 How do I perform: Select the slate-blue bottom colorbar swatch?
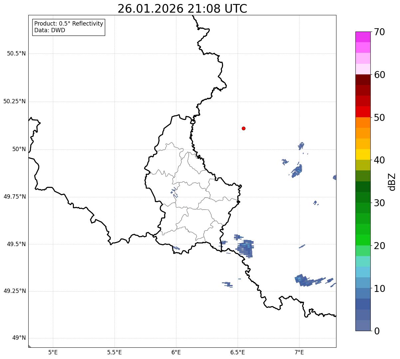tap(363, 325)
